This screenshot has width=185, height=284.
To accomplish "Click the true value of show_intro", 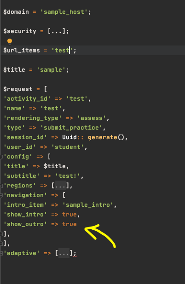I will click(x=69, y=215).
